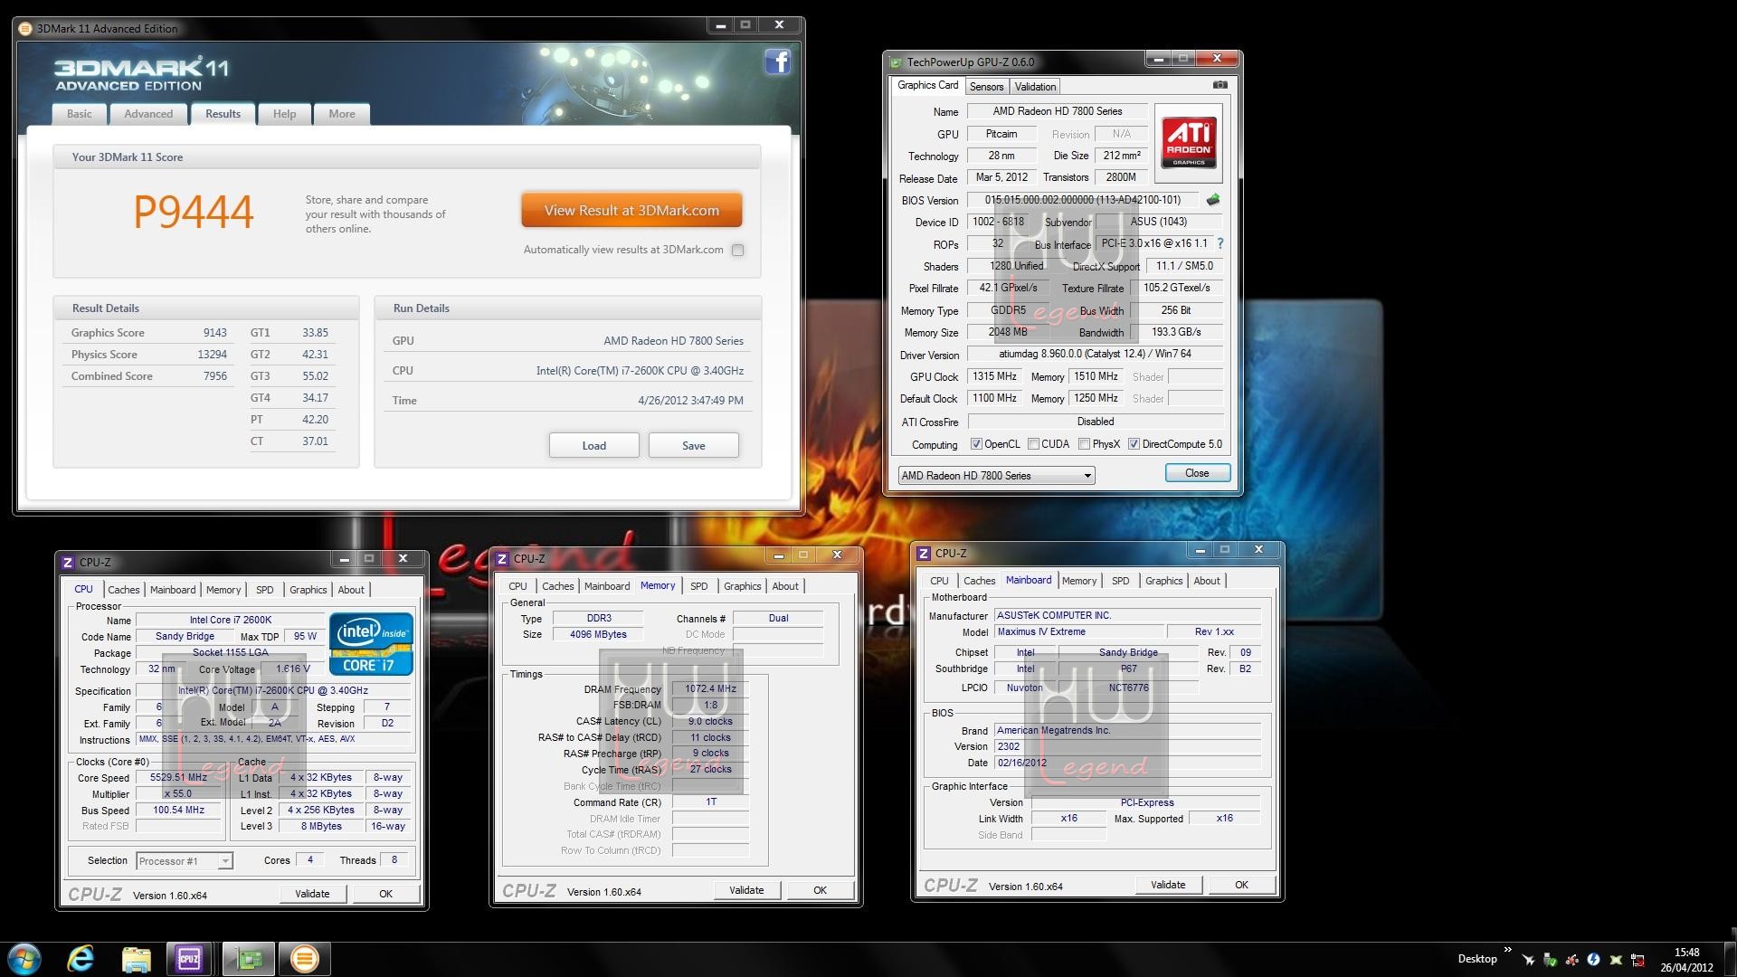Click the BIOS save chip icon in GPU-Z
The image size is (1737, 977).
pos(1212,199)
